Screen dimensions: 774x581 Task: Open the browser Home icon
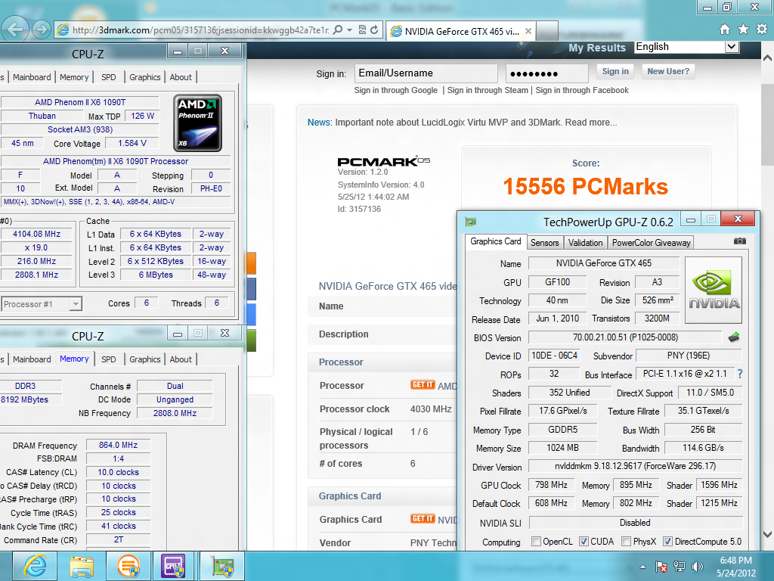(725, 30)
